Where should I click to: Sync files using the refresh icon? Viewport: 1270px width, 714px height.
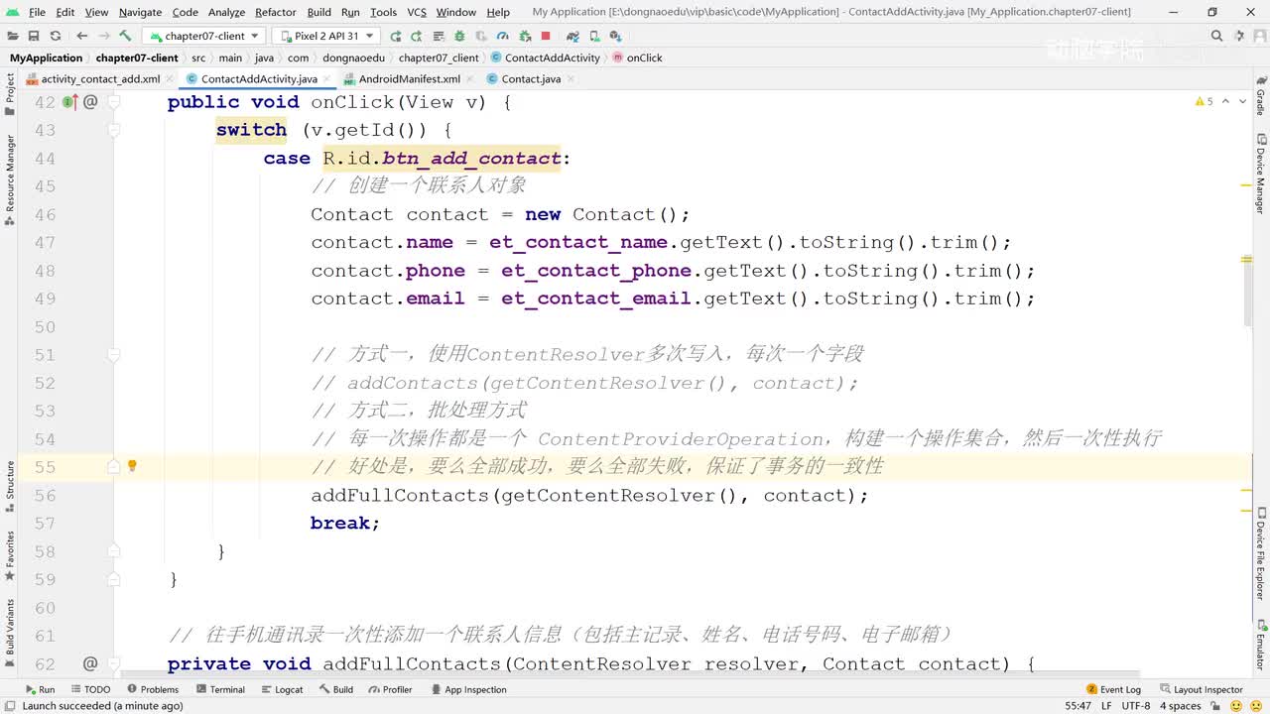(x=56, y=36)
